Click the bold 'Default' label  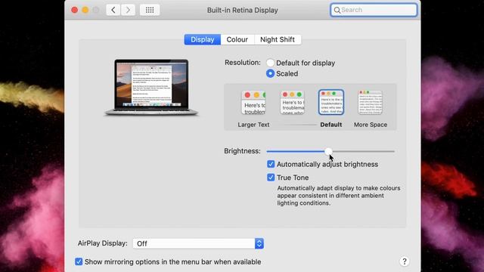pyautogui.click(x=331, y=125)
